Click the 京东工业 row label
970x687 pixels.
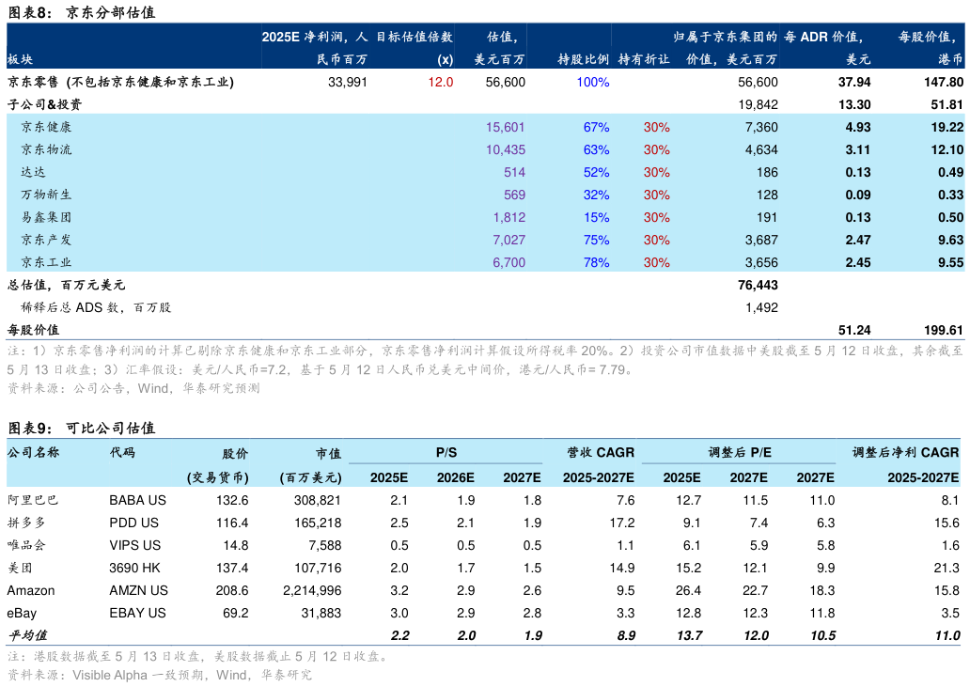[46, 262]
